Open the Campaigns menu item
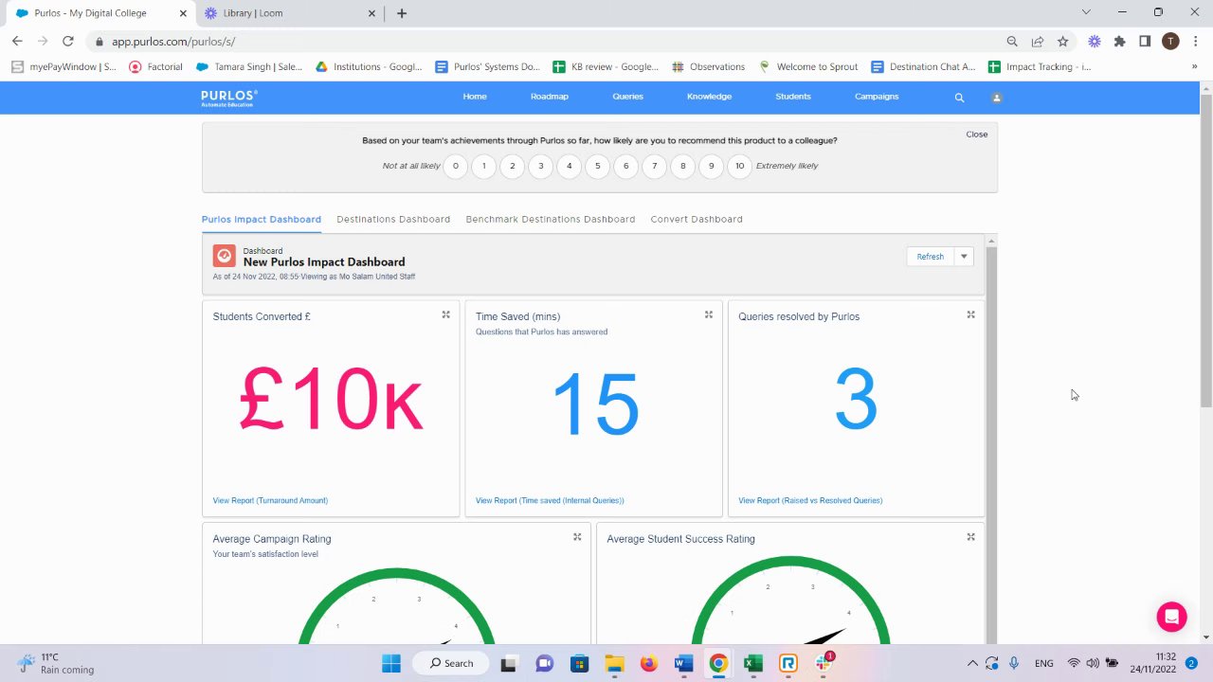The image size is (1213, 682). point(877,97)
